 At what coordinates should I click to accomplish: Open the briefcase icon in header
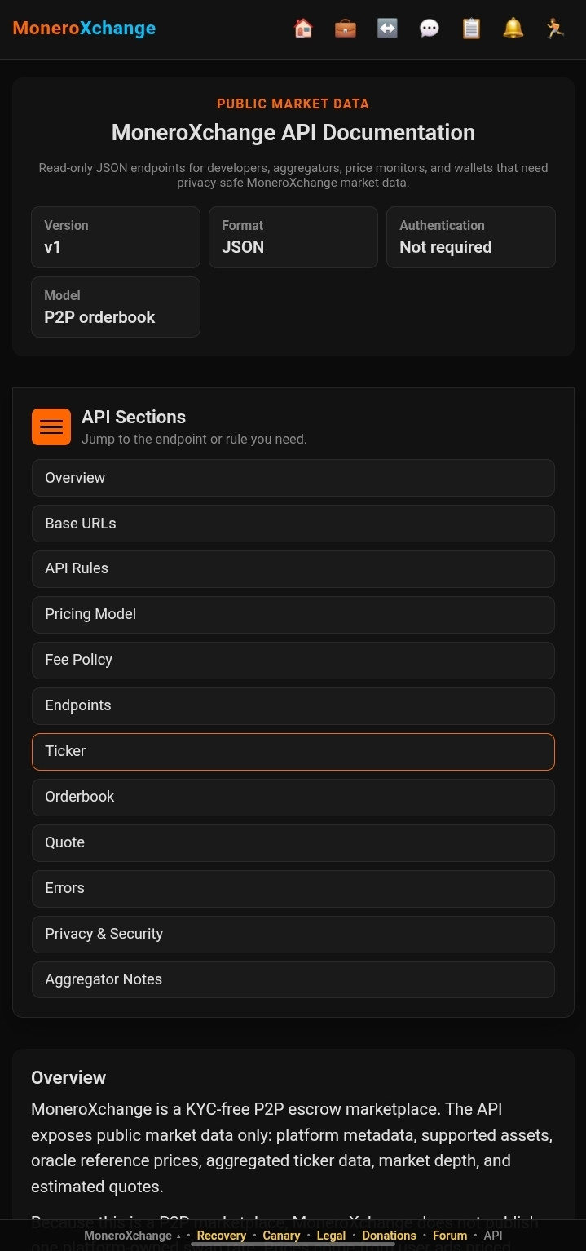346,29
